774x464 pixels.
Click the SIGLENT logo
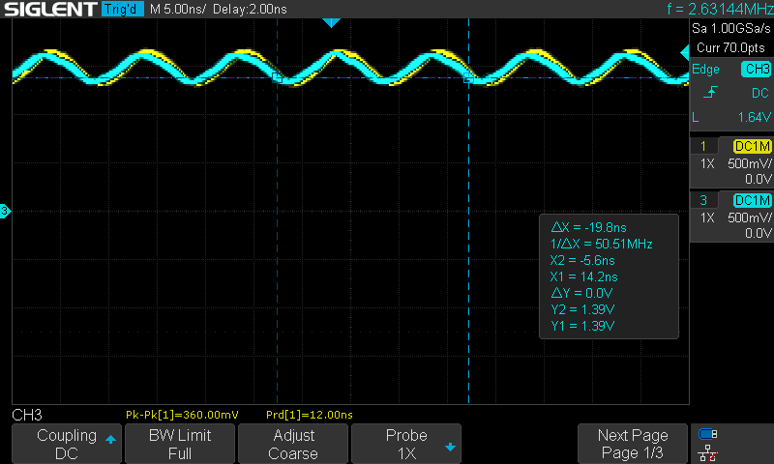tap(48, 10)
